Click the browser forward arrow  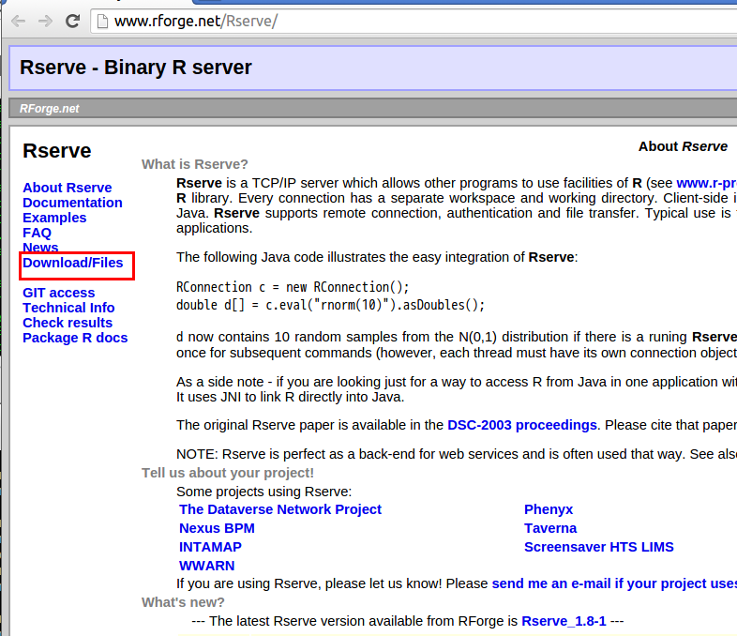coord(45,22)
